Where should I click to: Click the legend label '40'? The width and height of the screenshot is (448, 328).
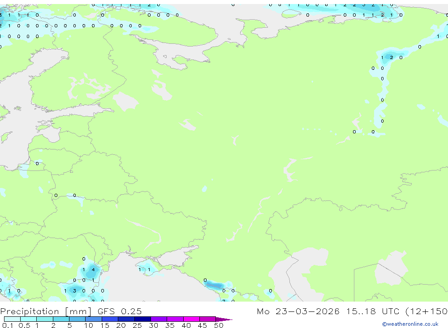pos(186,325)
